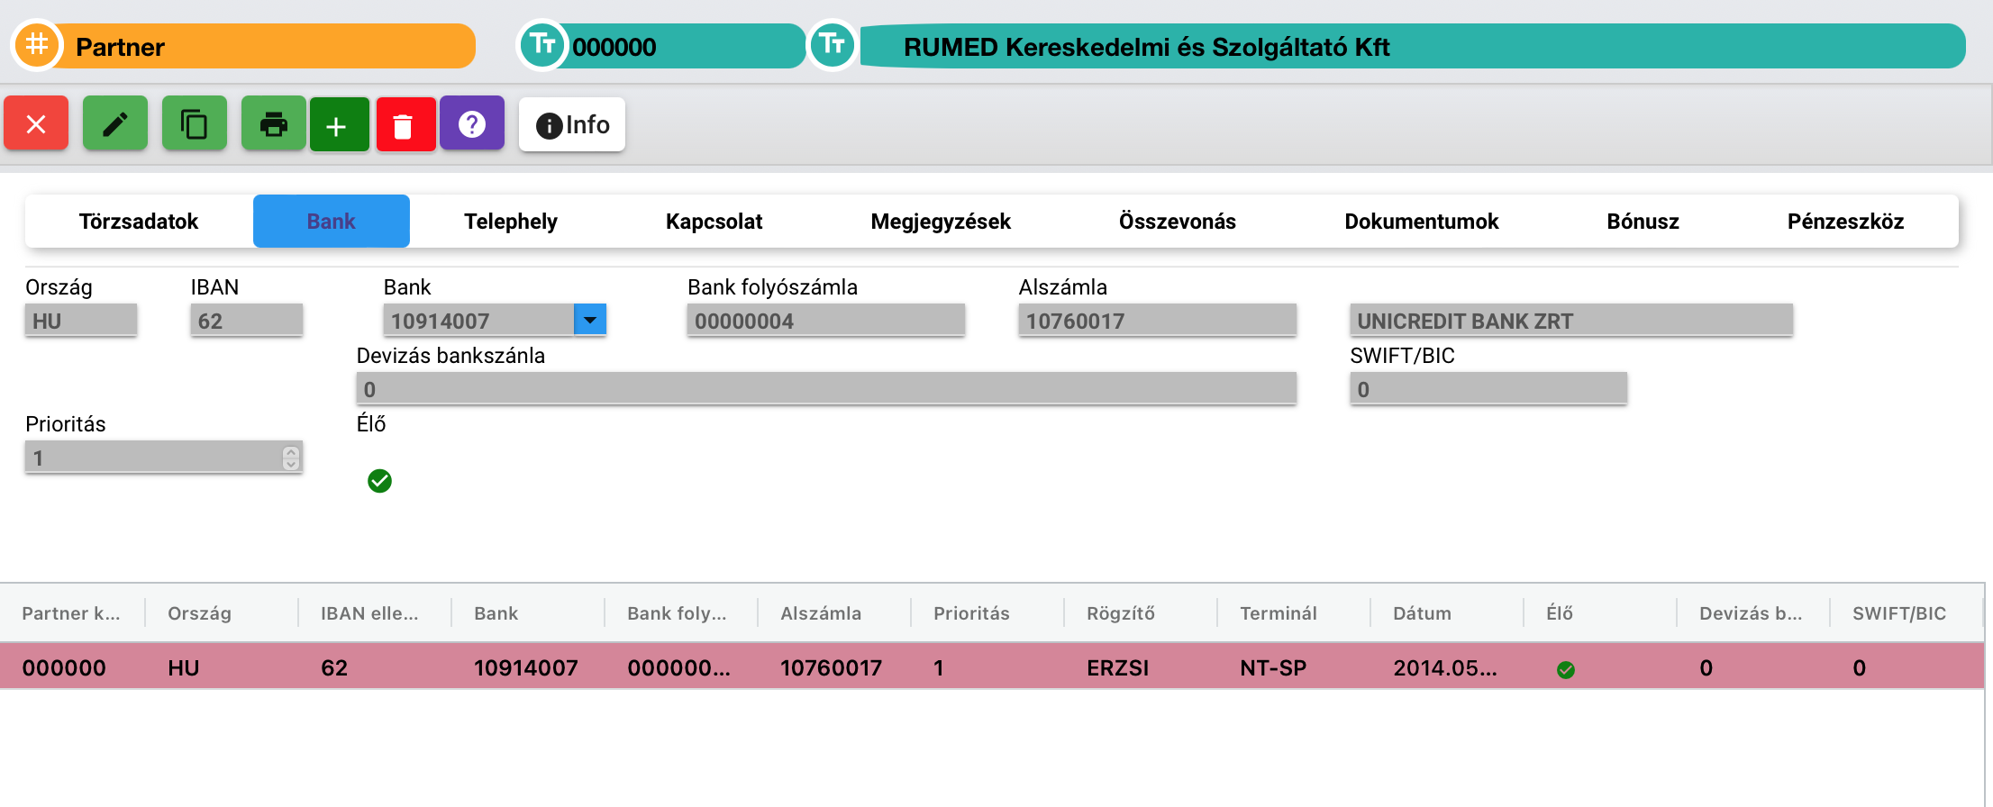1993x807 pixels.
Task: Toggle Élő checkmark in the table row
Action: pos(1566,669)
